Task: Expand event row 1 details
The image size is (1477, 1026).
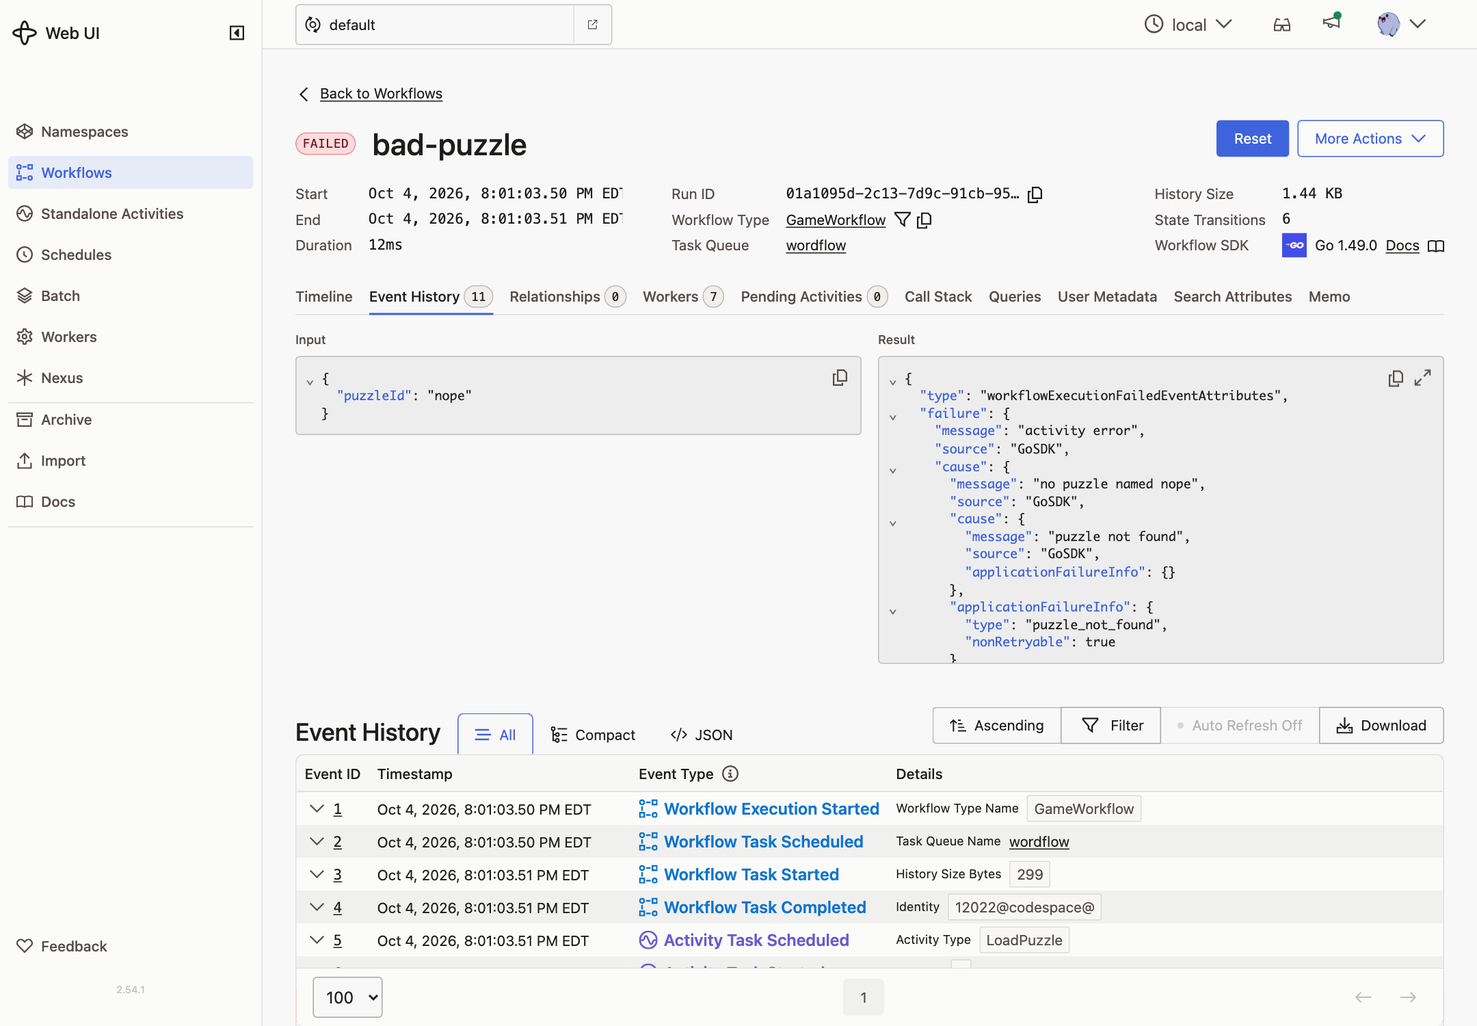Action: click(x=317, y=808)
